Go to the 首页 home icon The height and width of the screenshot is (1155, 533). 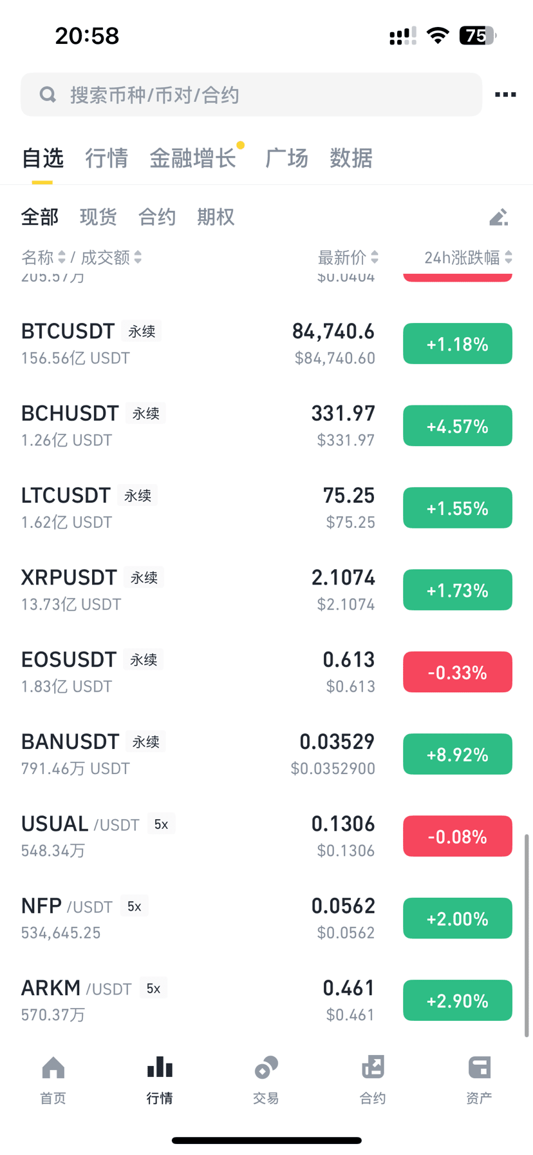(53, 1068)
